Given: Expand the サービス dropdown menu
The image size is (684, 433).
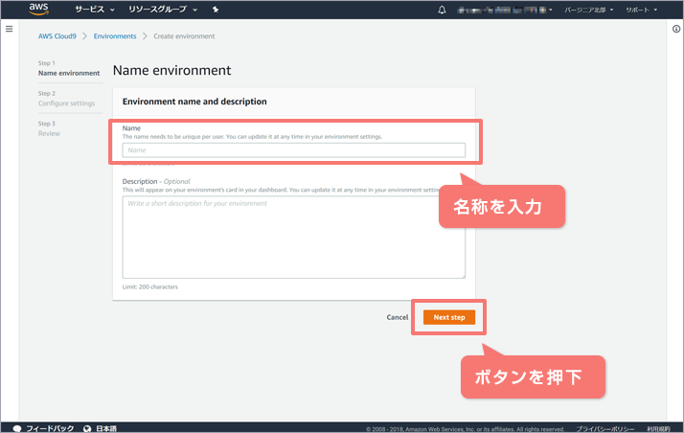Looking at the screenshot, I should (95, 10).
